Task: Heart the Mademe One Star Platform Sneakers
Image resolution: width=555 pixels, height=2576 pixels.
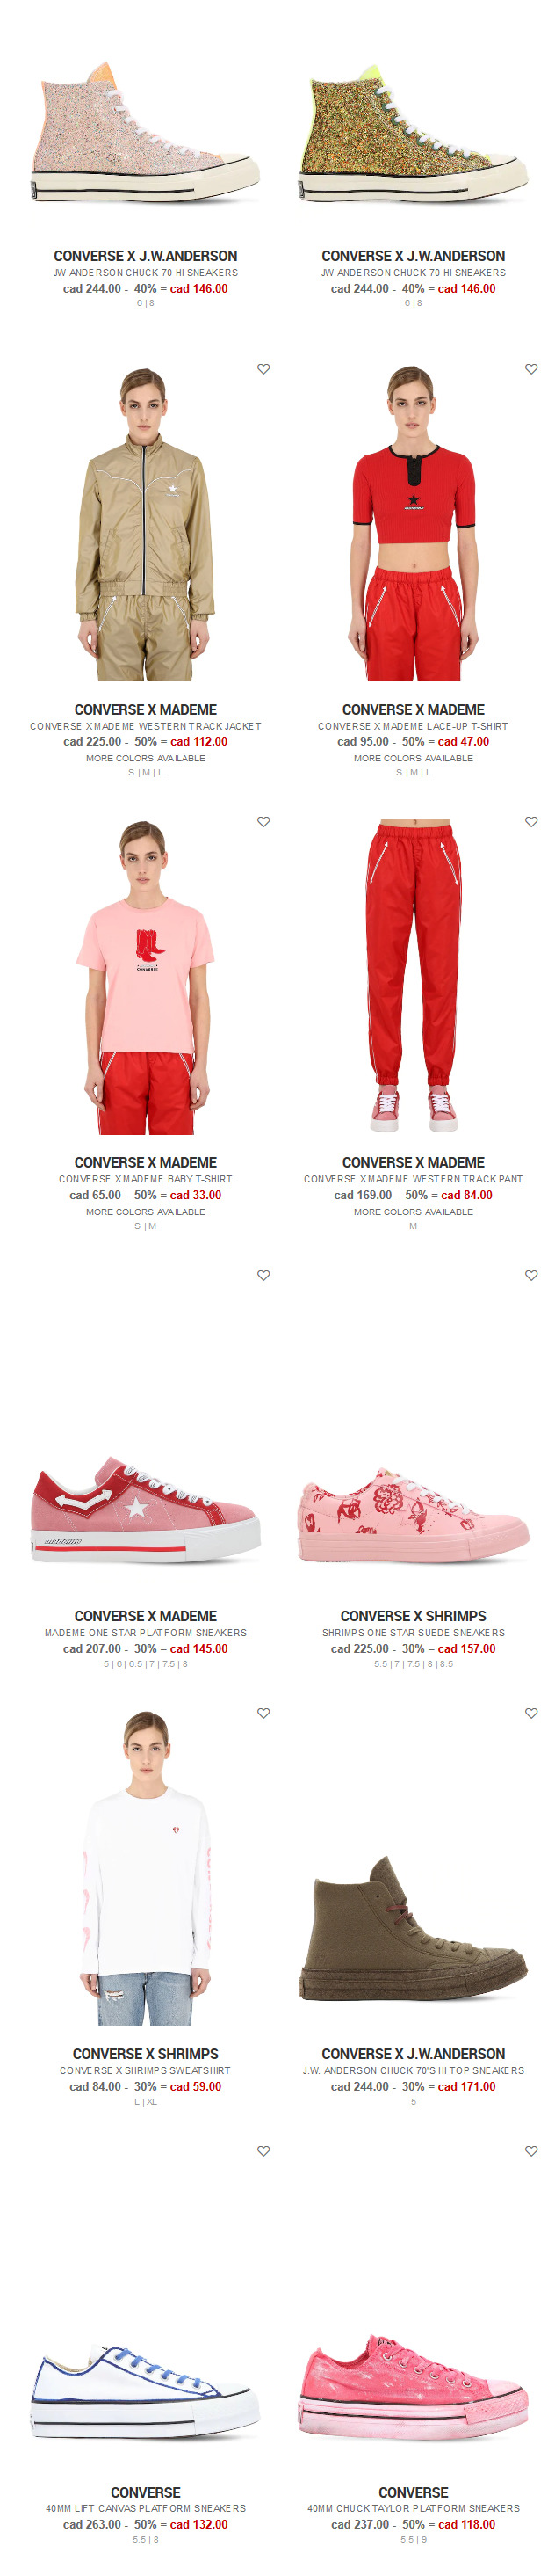Action: point(263,1275)
